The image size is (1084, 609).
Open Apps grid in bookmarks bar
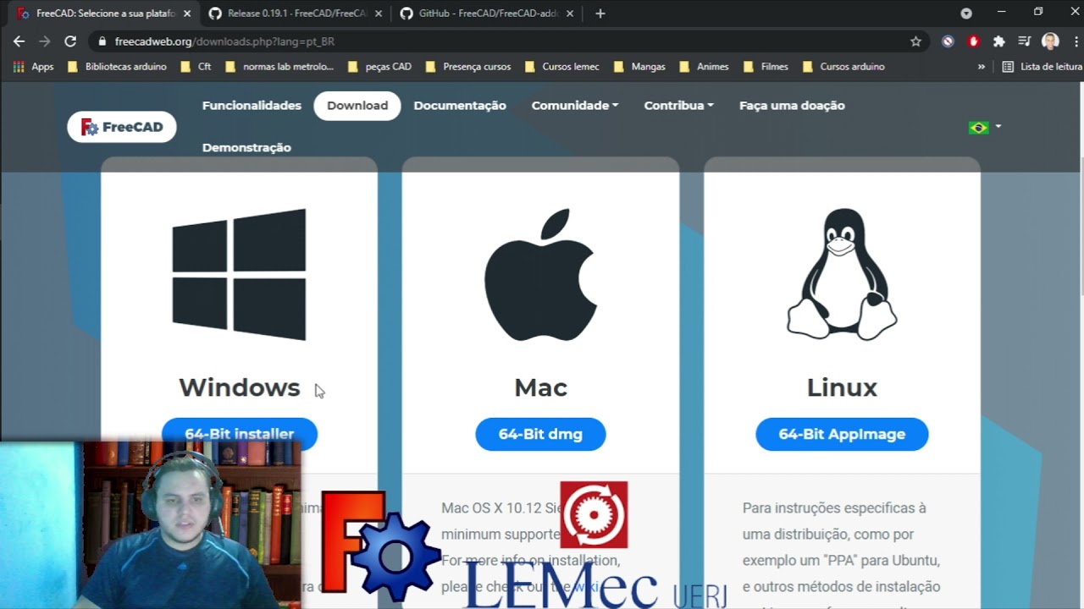[34, 67]
